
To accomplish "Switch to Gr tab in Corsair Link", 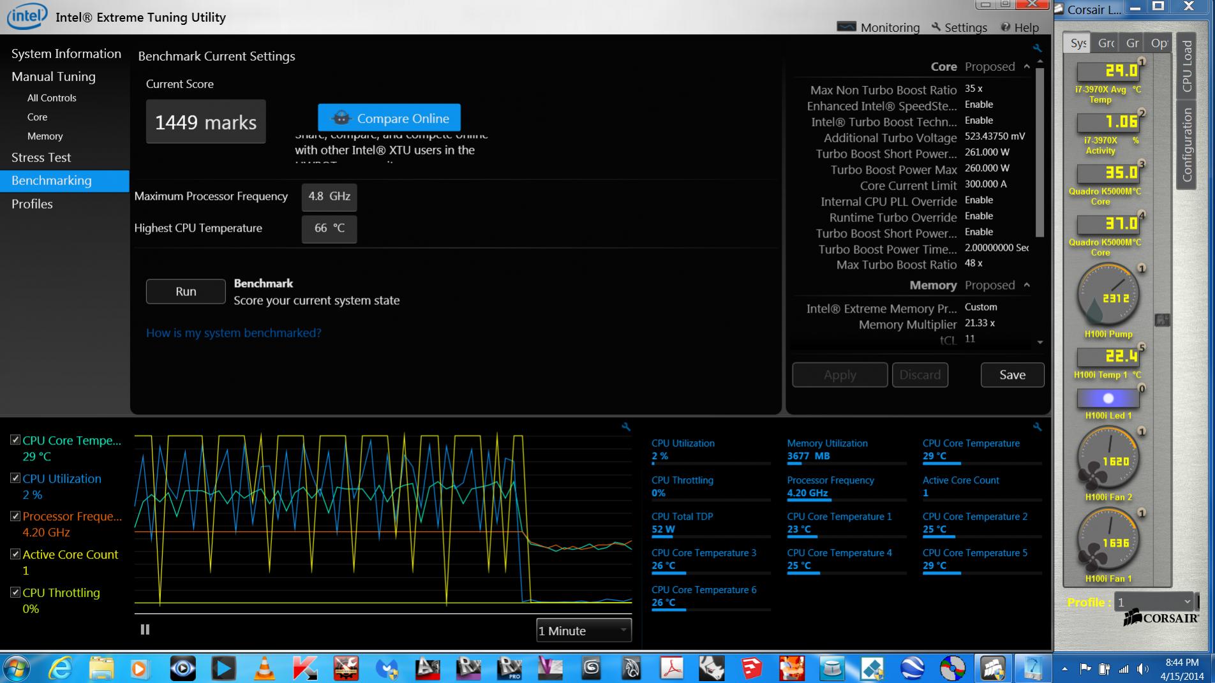I will click(1133, 43).
